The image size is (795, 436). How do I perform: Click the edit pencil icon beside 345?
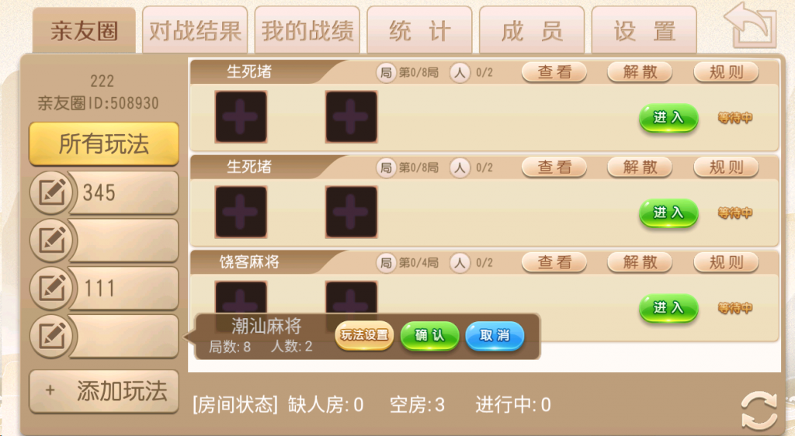point(52,193)
